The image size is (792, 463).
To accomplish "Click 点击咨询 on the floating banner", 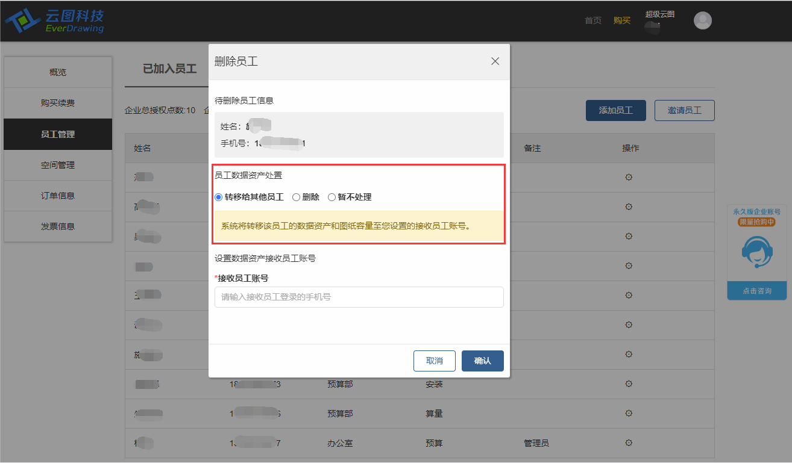I will coord(756,291).
